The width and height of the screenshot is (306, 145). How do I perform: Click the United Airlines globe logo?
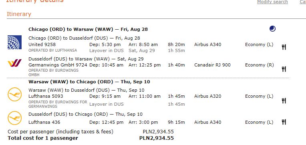pos(15,42)
